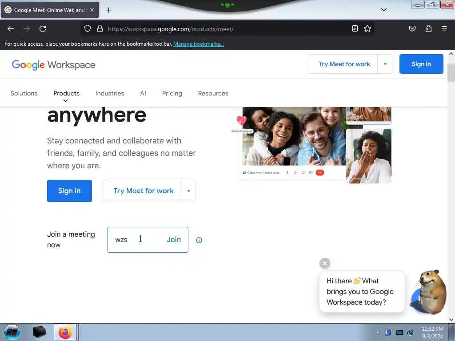Select the Google Meet browser tab

point(50,10)
